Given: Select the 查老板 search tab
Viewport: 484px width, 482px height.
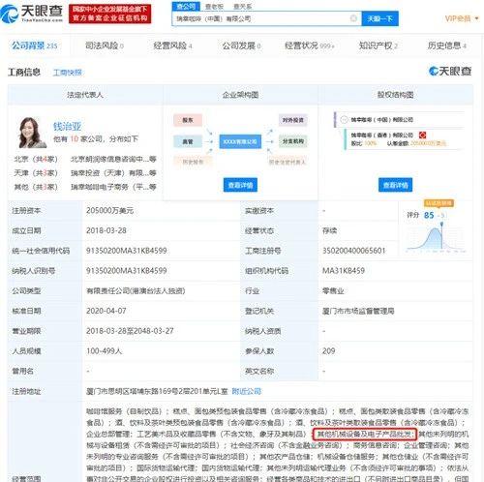Looking at the screenshot, I should (x=214, y=7).
